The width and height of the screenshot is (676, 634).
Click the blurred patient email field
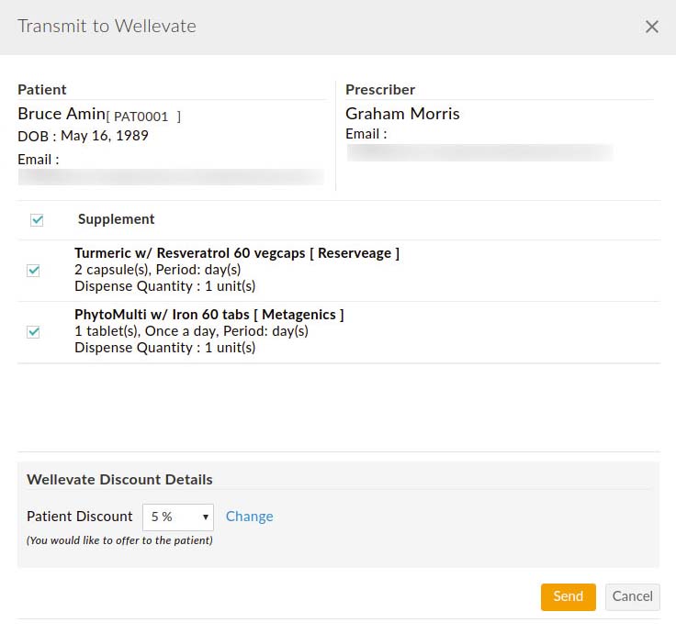coord(171,176)
